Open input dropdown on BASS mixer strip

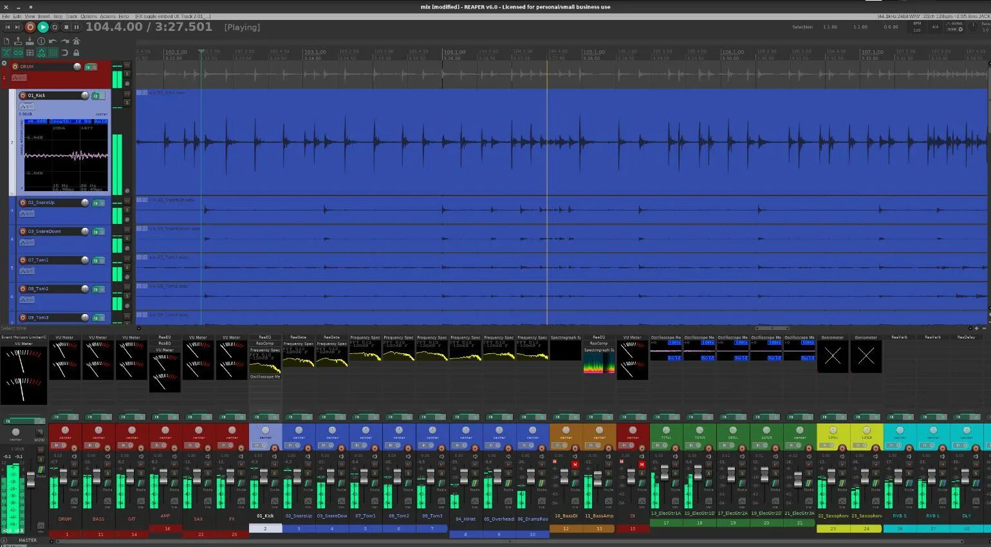(x=92, y=445)
